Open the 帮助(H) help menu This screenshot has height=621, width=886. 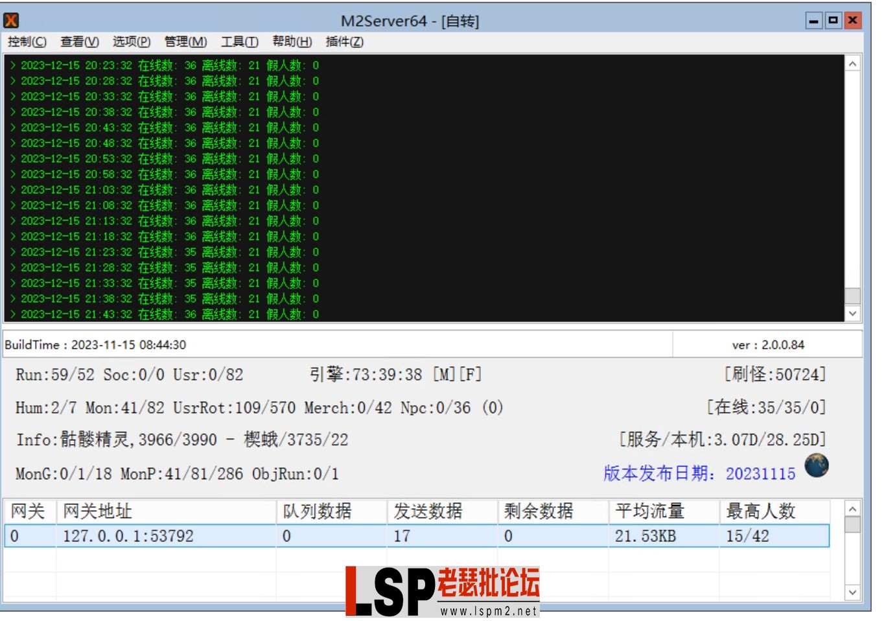click(291, 41)
